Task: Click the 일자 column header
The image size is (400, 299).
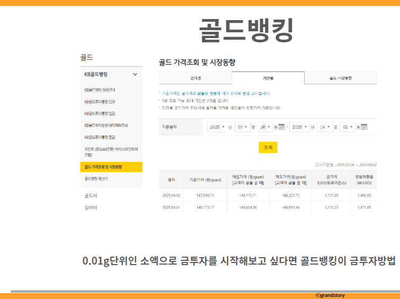Action: click(171, 179)
